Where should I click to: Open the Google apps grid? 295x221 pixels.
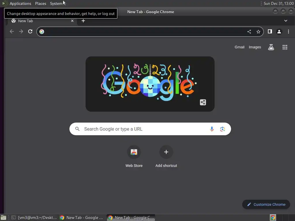point(285,47)
